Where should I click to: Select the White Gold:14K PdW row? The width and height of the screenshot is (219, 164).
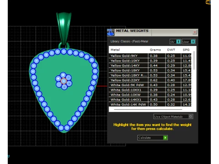(150, 104)
